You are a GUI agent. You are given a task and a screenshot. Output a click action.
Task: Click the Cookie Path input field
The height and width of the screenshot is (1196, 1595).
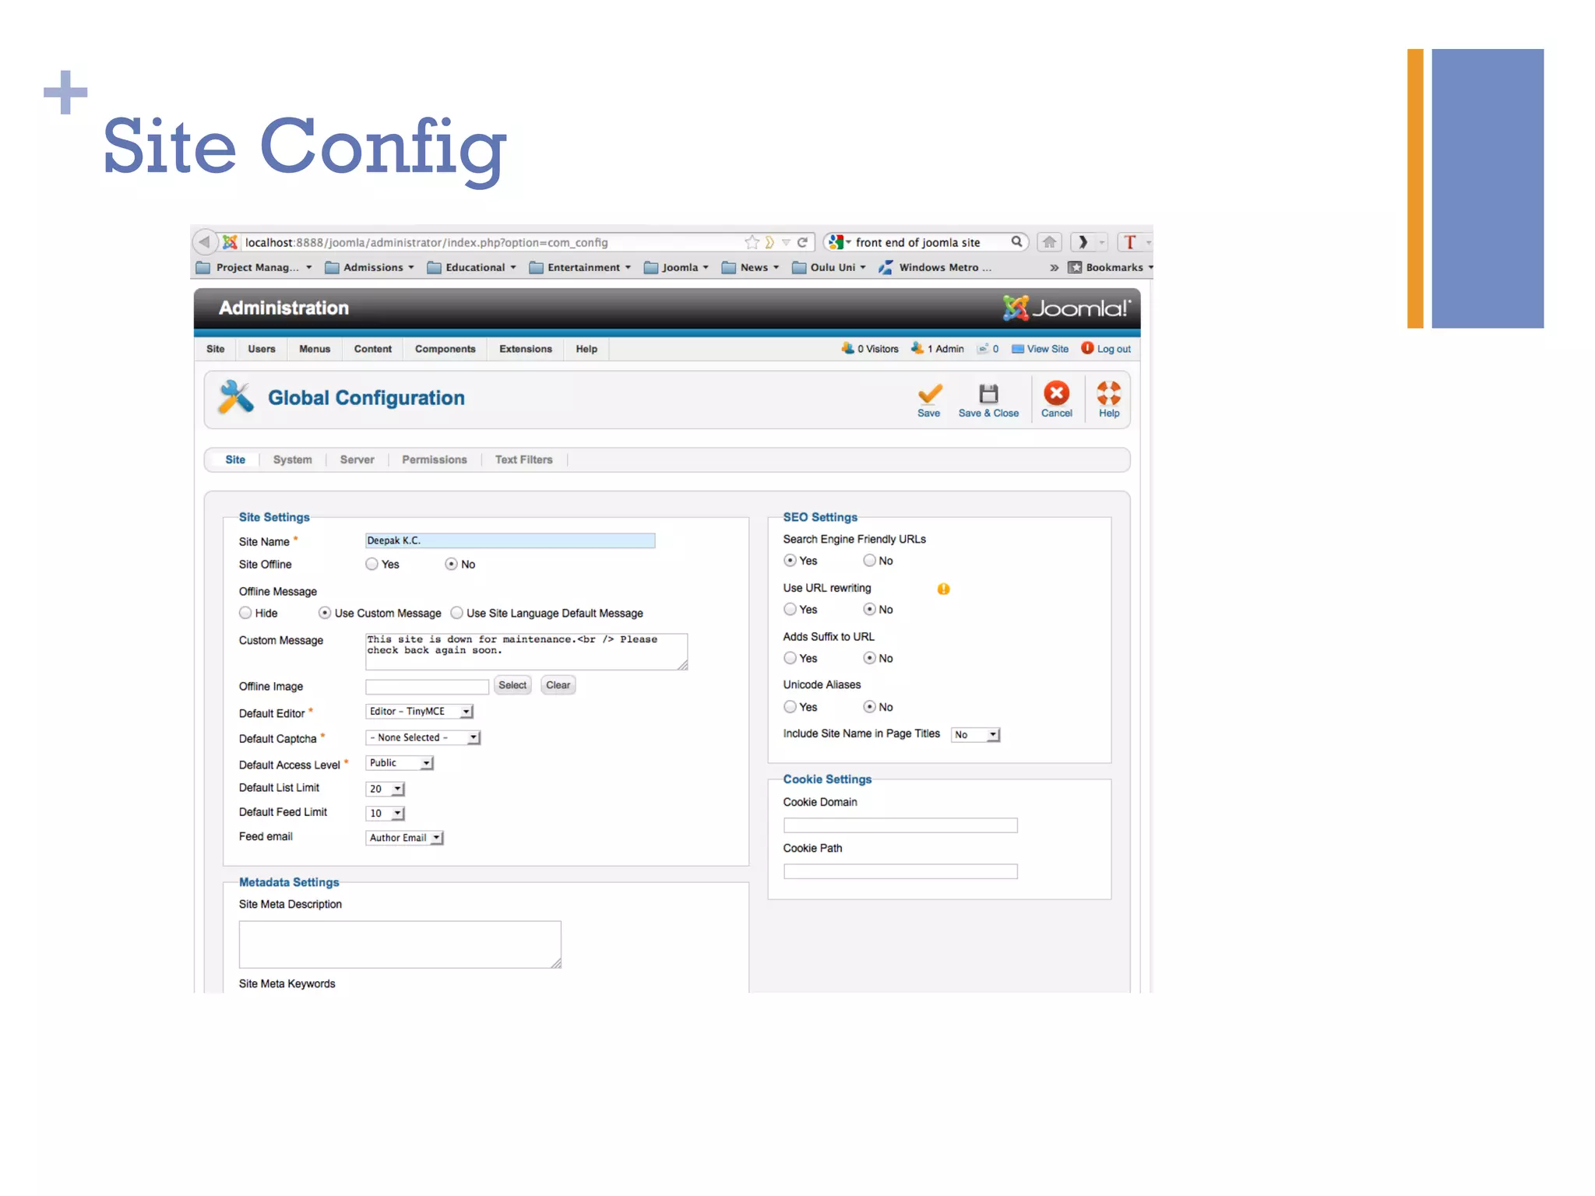tap(900, 871)
